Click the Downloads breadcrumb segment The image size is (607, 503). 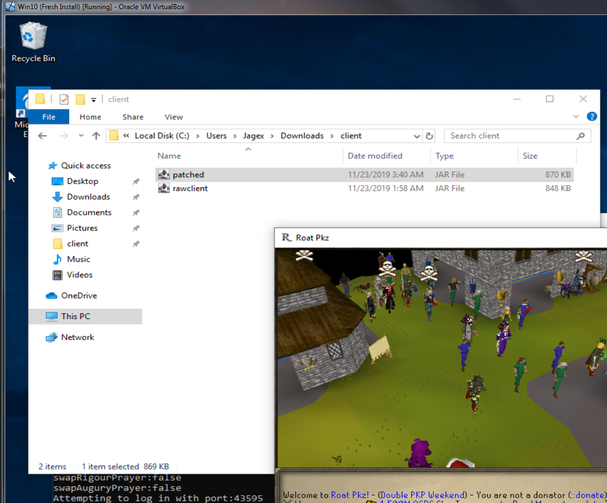[x=302, y=136]
